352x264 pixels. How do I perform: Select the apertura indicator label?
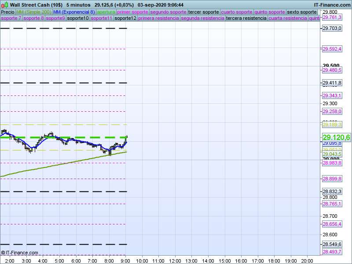pyautogui.click(x=106, y=12)
